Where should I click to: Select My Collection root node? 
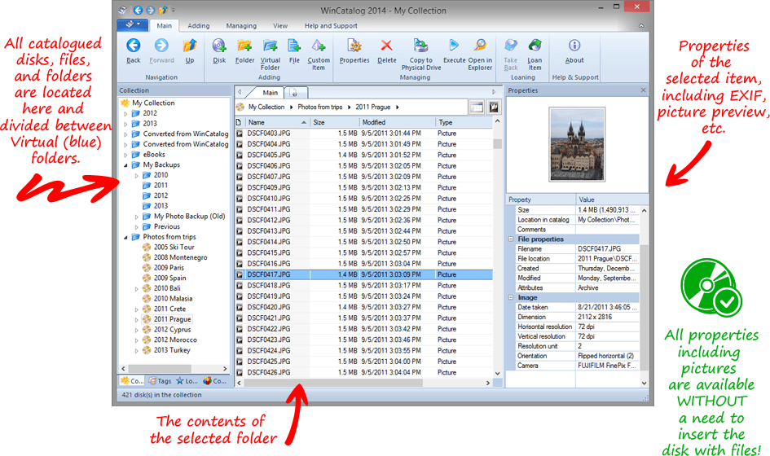pyautogui.click(x=153, y=103)
